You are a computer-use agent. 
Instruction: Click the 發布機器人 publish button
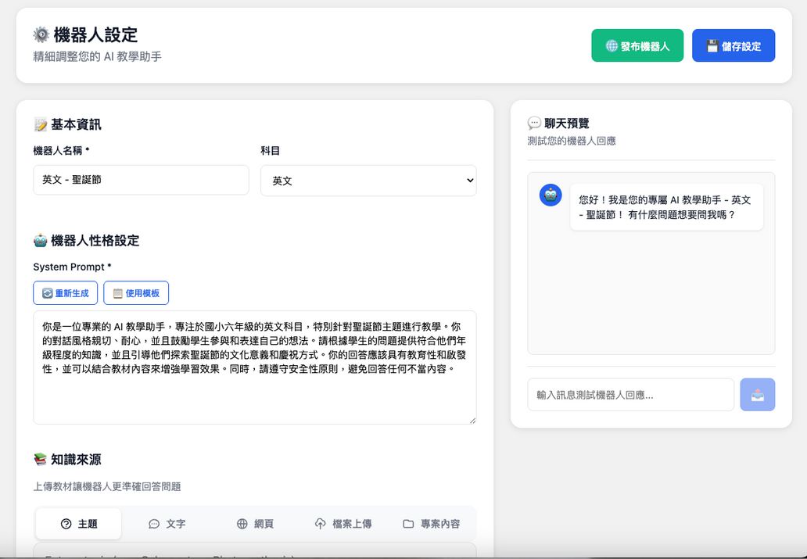coord(637,45)
